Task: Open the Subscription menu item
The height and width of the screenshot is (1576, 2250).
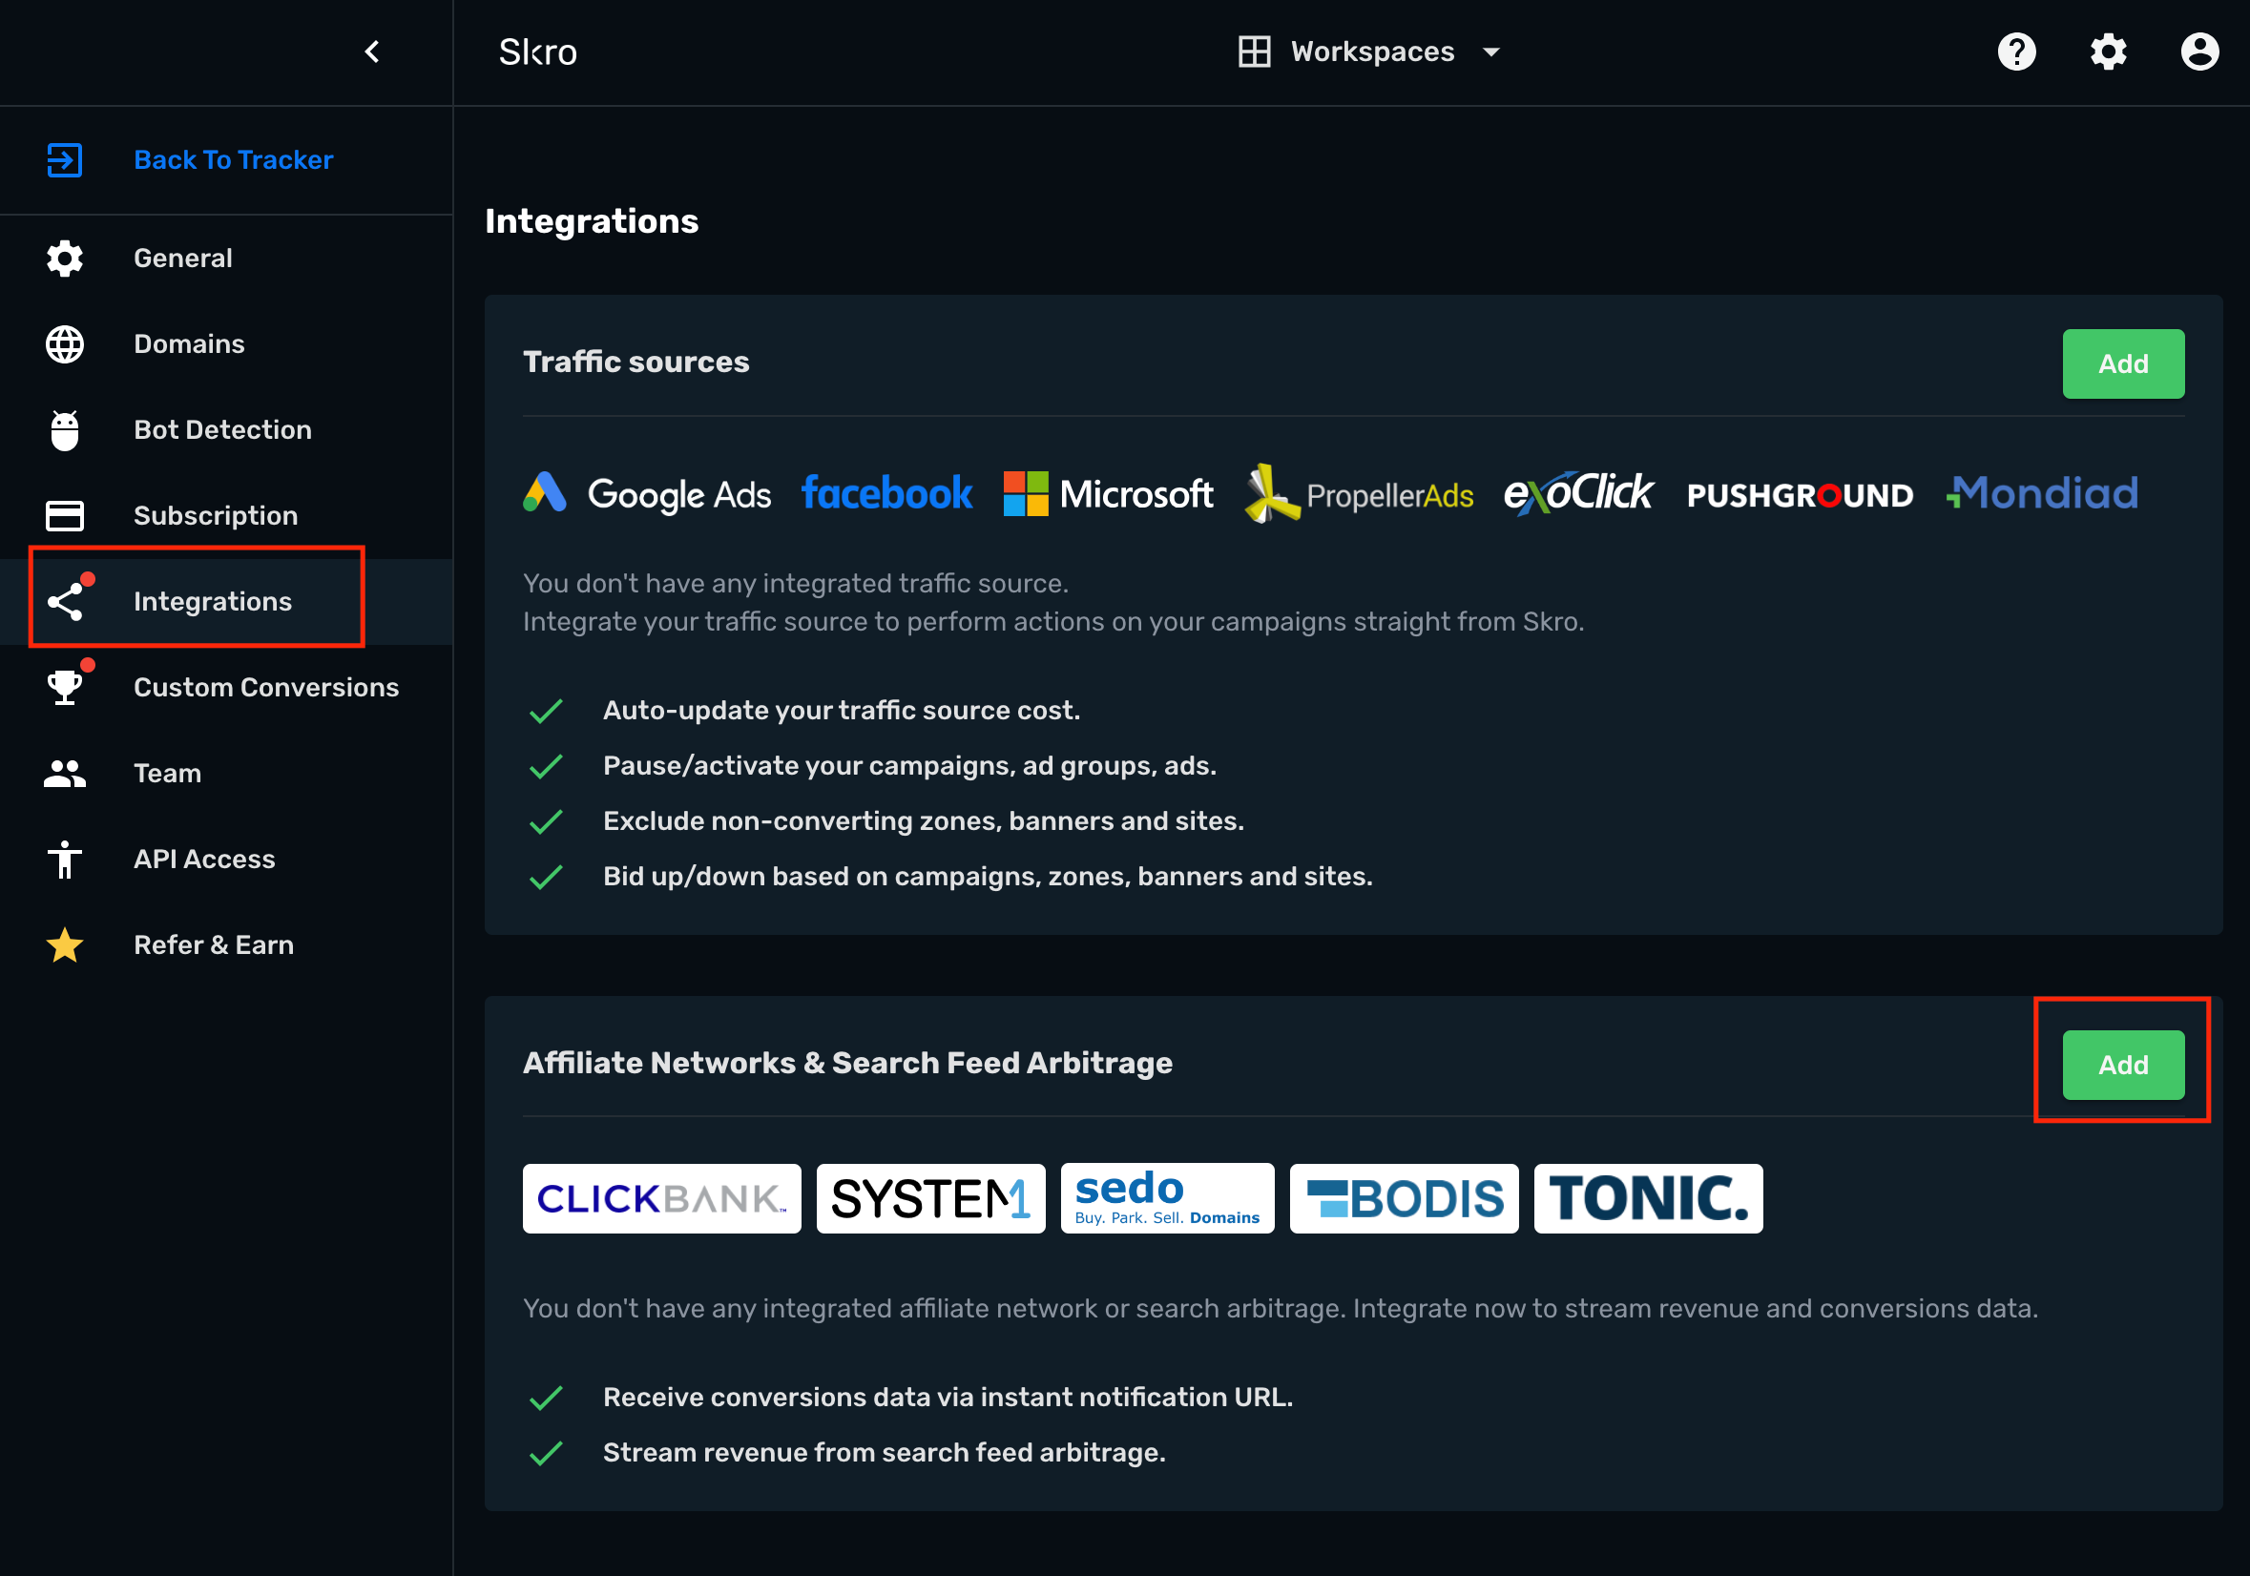Action: [226, 515]
